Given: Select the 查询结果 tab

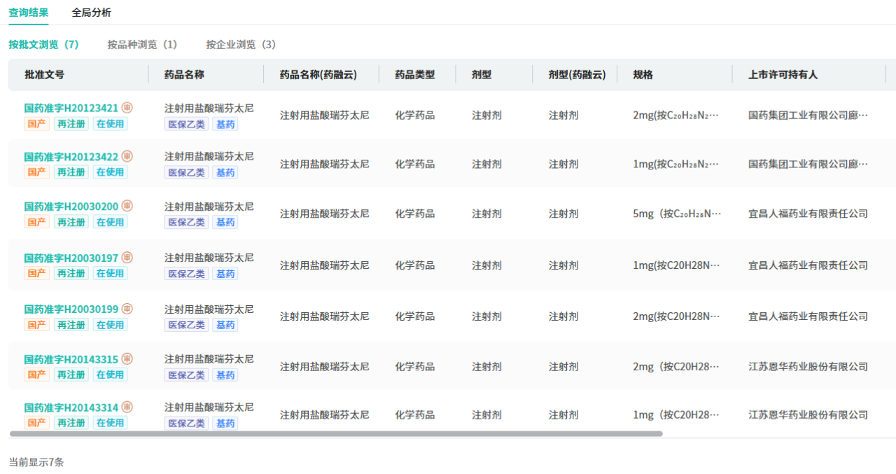Looking at the screenshot, I should click(x=29, y=13).
